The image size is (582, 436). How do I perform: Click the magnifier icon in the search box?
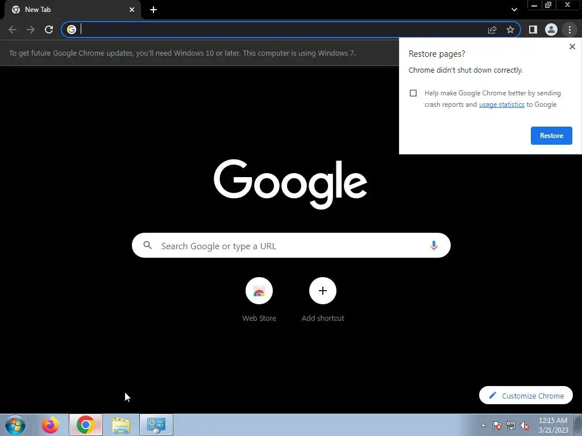pos(147,245)
